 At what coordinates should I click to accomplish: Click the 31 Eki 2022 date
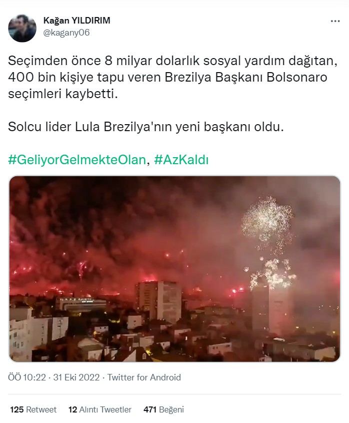(76, 377)
